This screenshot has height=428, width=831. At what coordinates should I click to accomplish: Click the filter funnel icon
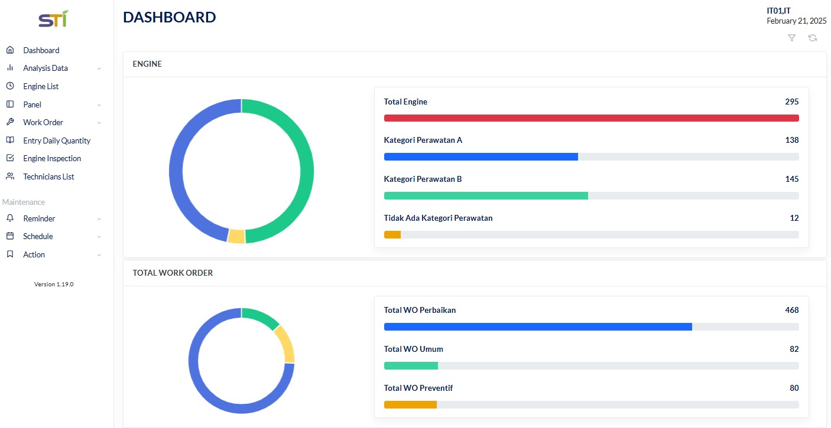[x=791, y=38]
